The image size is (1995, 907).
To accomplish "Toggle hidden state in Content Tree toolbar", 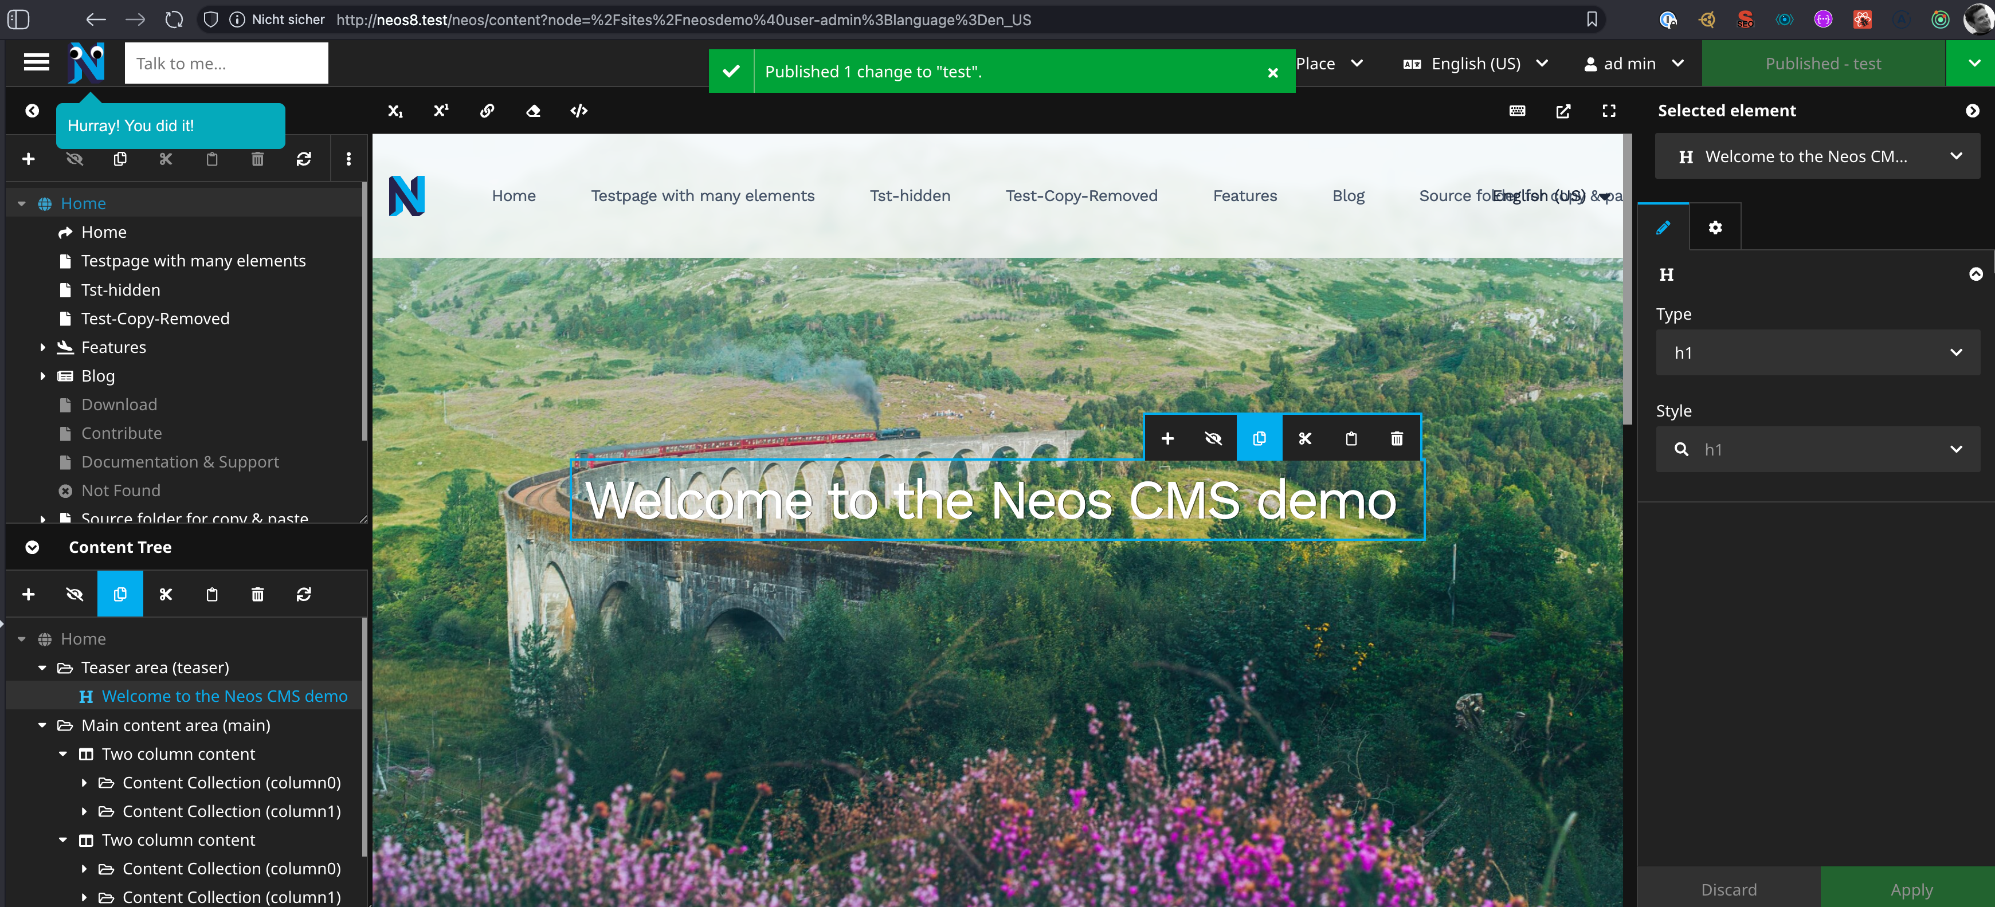I will click(x=75, y=594).
